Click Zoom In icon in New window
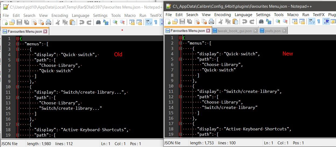The height and width of the screenshot is (147, 336). click(278, 21)
